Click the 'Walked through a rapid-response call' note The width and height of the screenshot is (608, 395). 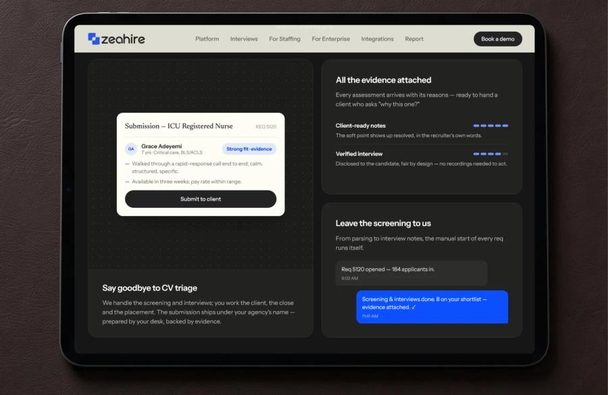pos(197,167)
